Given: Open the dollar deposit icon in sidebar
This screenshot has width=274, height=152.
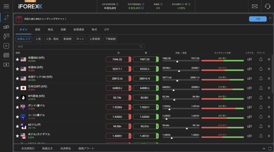Looking at the screenshot, I should tap(6, 65).
